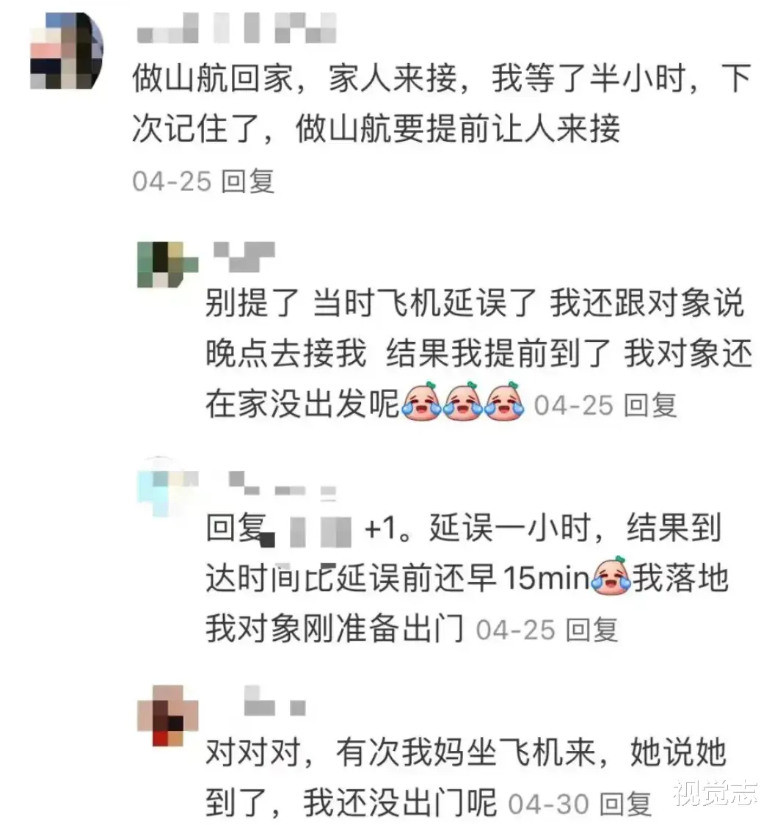The image size is (772, 825).
Task: Tap the third crying-laugh emoji before 04-25
Action: (x=505, y=402)
